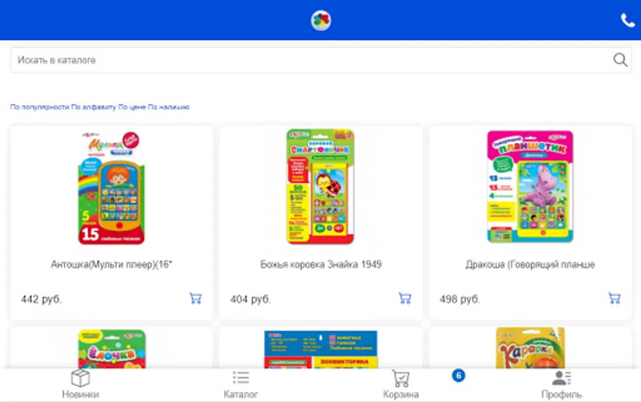Open the Ёлочка product thumbnail
This screenshot has width=641, height=402.
tap(112, 349)
